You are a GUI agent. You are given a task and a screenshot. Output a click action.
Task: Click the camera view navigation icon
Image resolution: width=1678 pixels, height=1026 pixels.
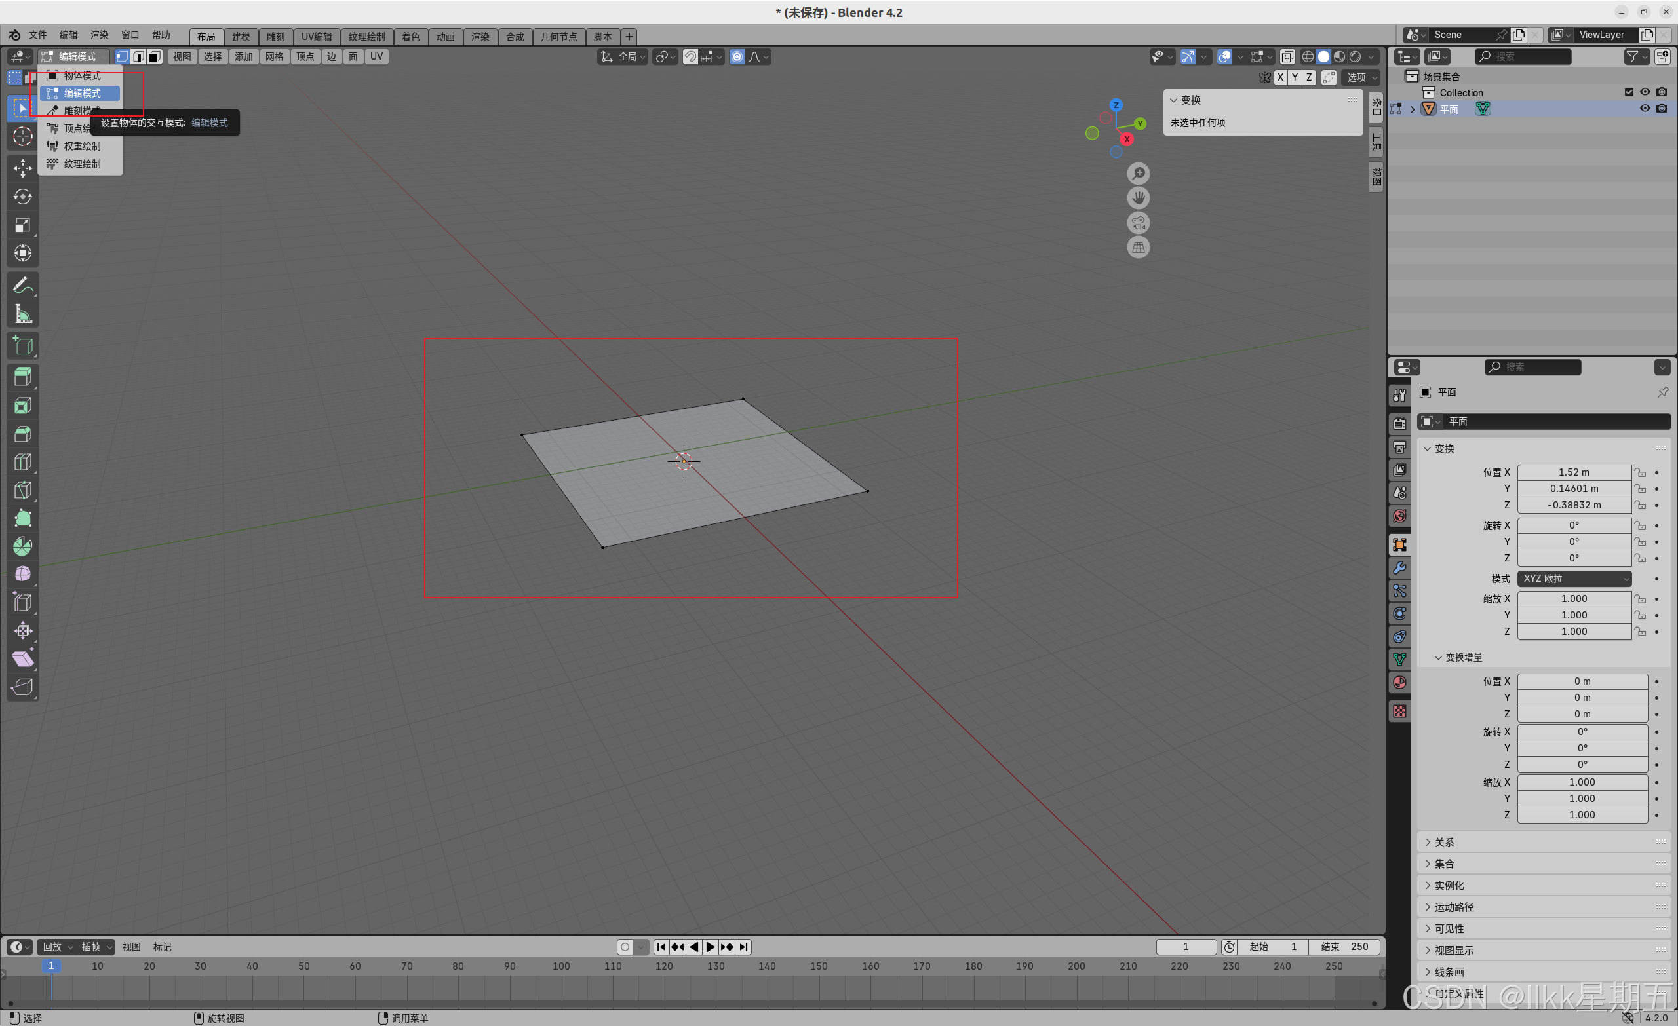pyautogui.click(x=1138, y=223)
